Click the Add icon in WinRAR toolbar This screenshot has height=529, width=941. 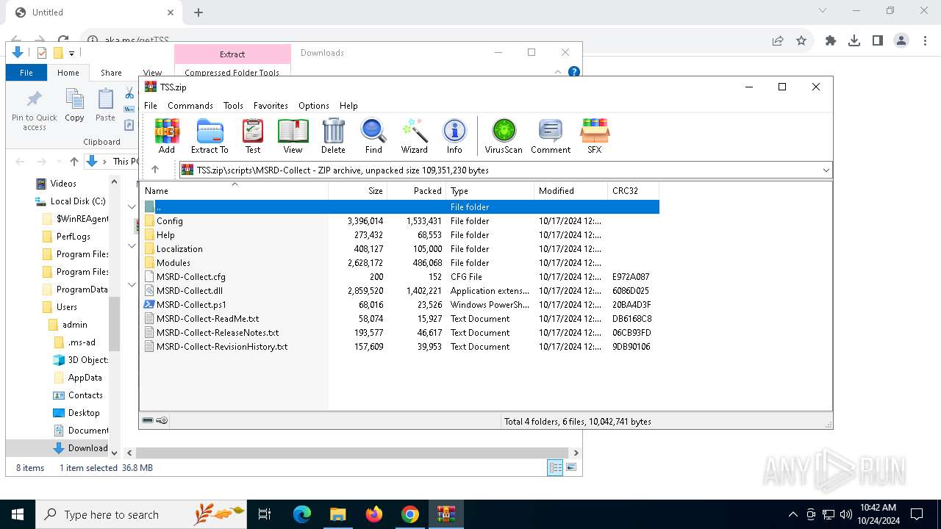[x=167, y=136]
